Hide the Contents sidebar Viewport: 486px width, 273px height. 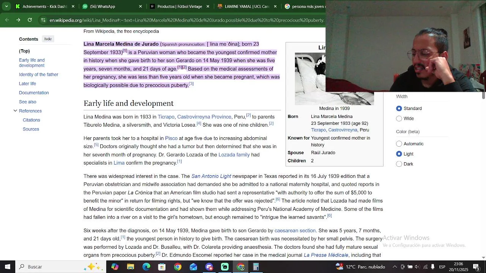[x=48, y=39]
